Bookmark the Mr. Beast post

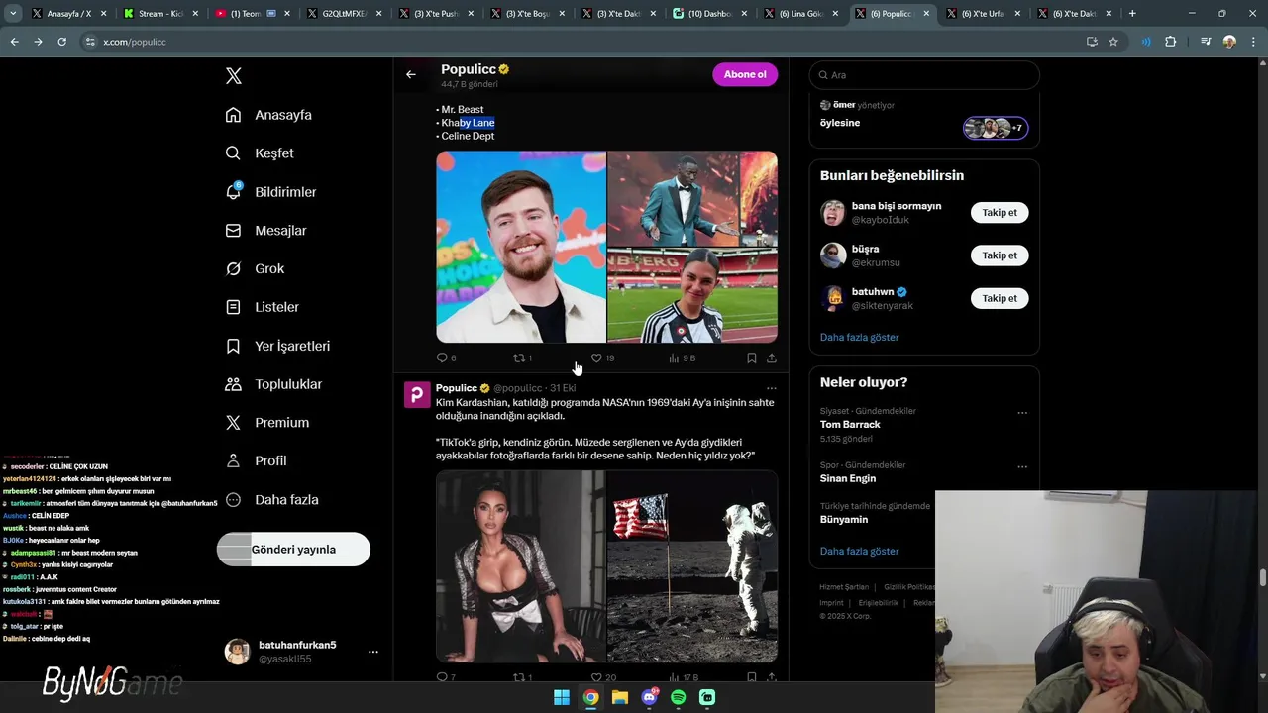pyautogui.click(x=751, y=358)
